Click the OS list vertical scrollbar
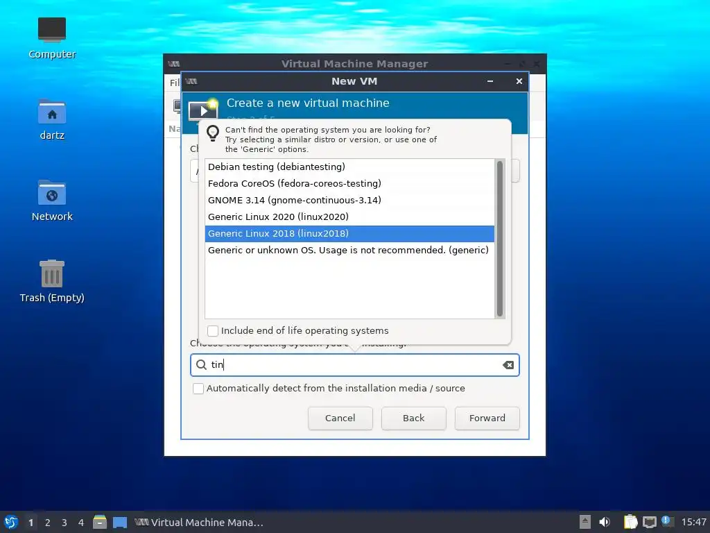The width and height of the screenshot is (710, 533). tap(499, 239)
